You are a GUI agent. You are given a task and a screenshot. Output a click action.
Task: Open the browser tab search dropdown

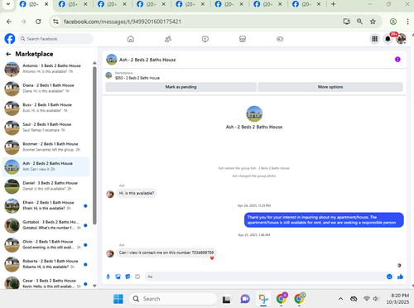pyautogui.click(x=8, y=4)
